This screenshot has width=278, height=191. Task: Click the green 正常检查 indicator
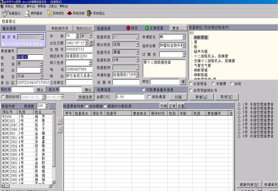pos(147,28)
